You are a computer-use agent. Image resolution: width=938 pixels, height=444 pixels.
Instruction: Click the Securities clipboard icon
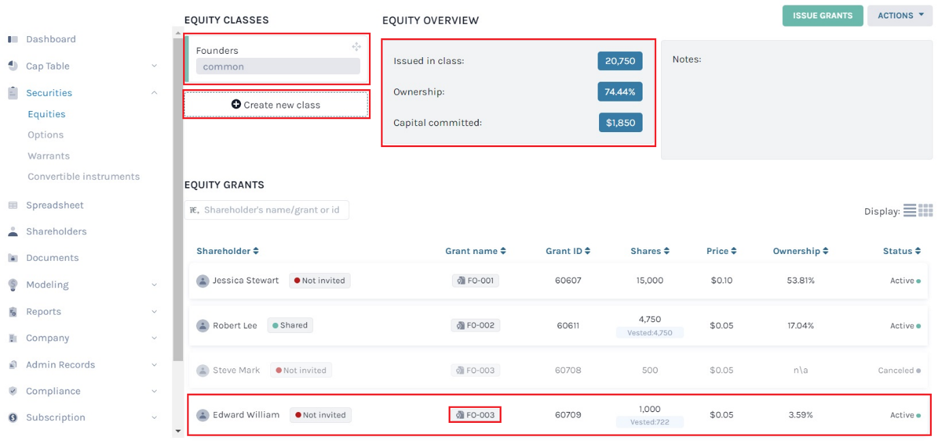click(x=12, y=93)
